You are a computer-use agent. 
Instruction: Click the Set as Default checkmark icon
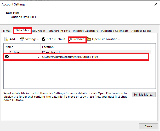43,39
